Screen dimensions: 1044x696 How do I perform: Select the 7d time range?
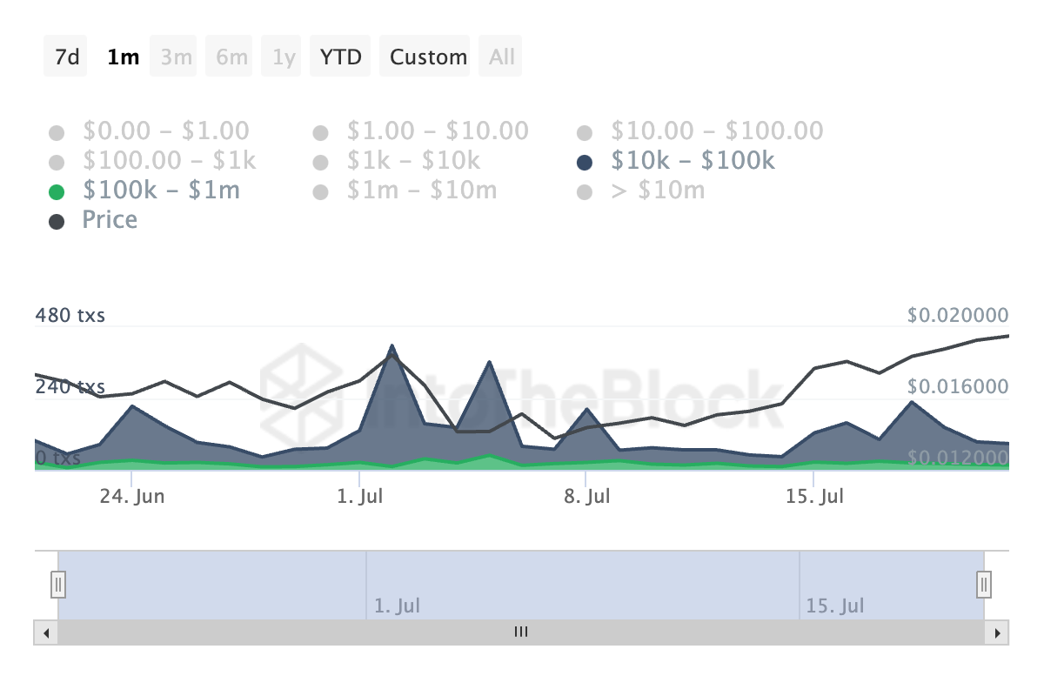(66, 57)
